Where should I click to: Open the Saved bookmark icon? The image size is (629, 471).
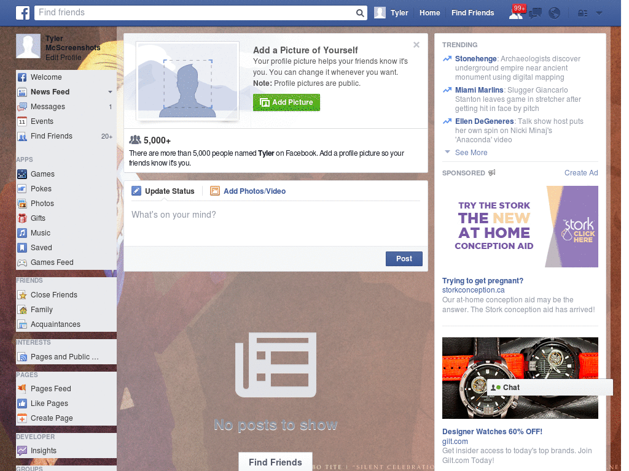point(22,248)
